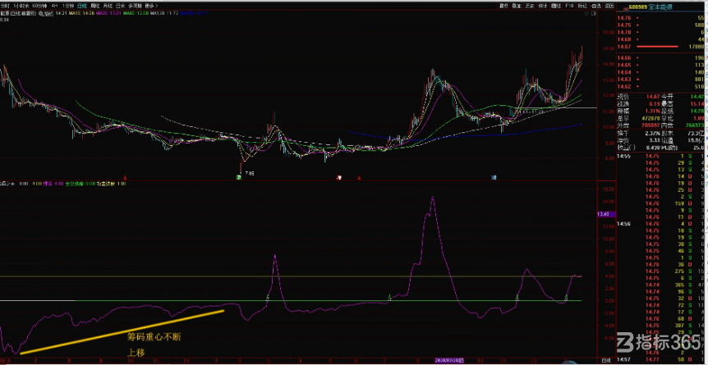
Task: Click the 统计 statistics button
Action: (x=543, y=6)
